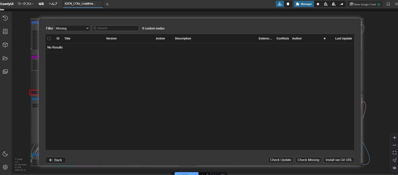This screenshot has height=175, width=398.
Task: Open the queue history sidebar panel
Action: pyautogui.click(x=5, y=18)
